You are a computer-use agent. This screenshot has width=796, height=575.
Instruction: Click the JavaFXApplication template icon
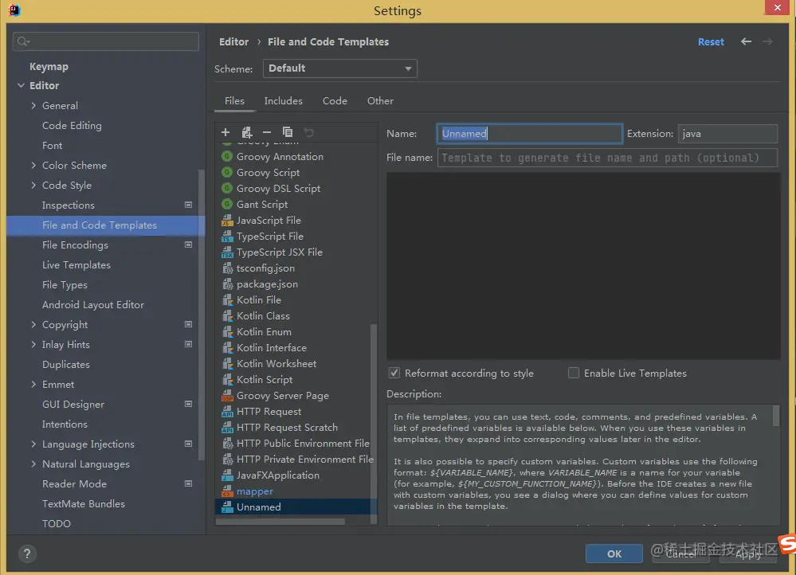(227, 475)
